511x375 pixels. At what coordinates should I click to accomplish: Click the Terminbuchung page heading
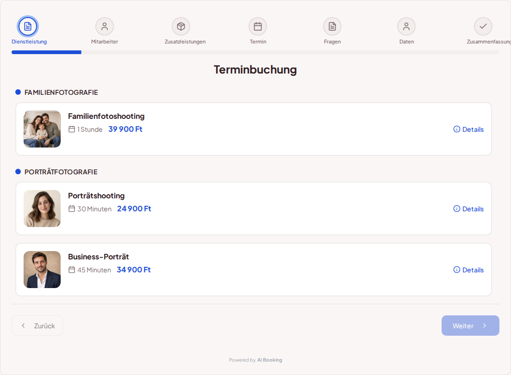(x=255, y=70)
